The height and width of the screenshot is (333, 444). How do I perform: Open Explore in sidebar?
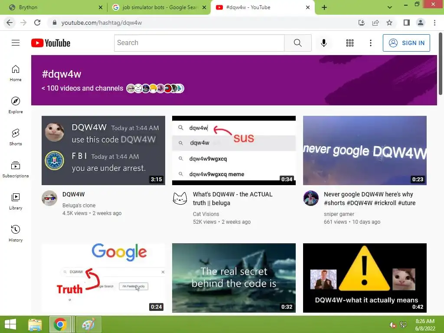16,105
